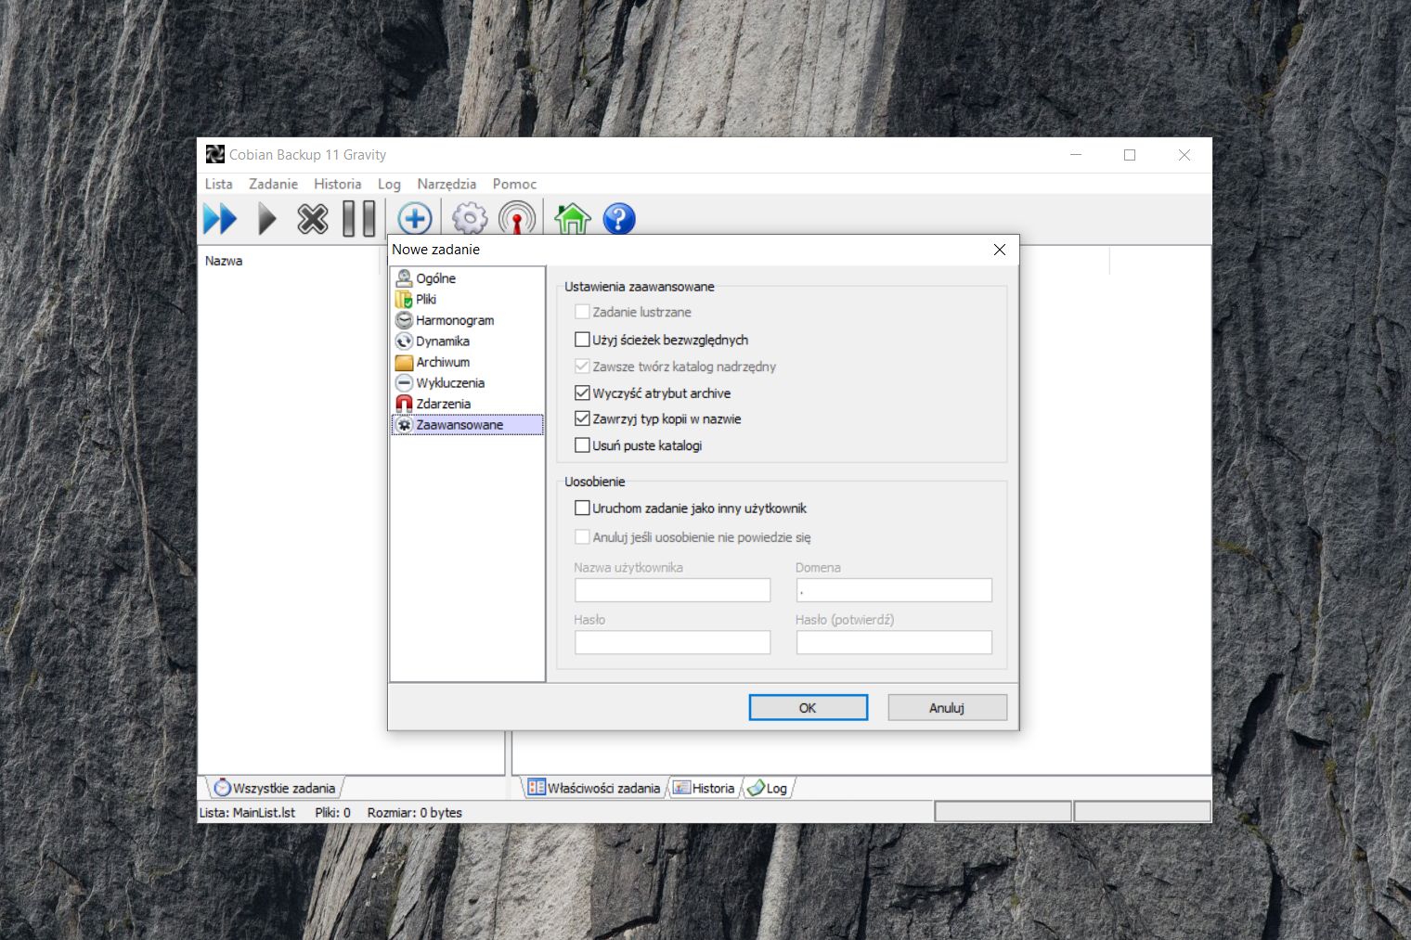Click the green home page icon
Viewport: 1411px width, 940px height.
(572, 219)
